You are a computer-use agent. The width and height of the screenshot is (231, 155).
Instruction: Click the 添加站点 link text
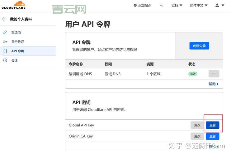pos(144,6)
